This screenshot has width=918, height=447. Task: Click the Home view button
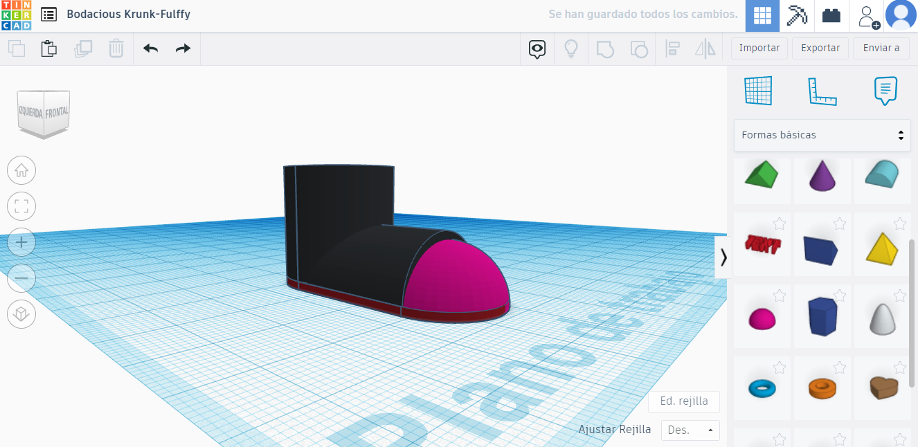(21, 170)
